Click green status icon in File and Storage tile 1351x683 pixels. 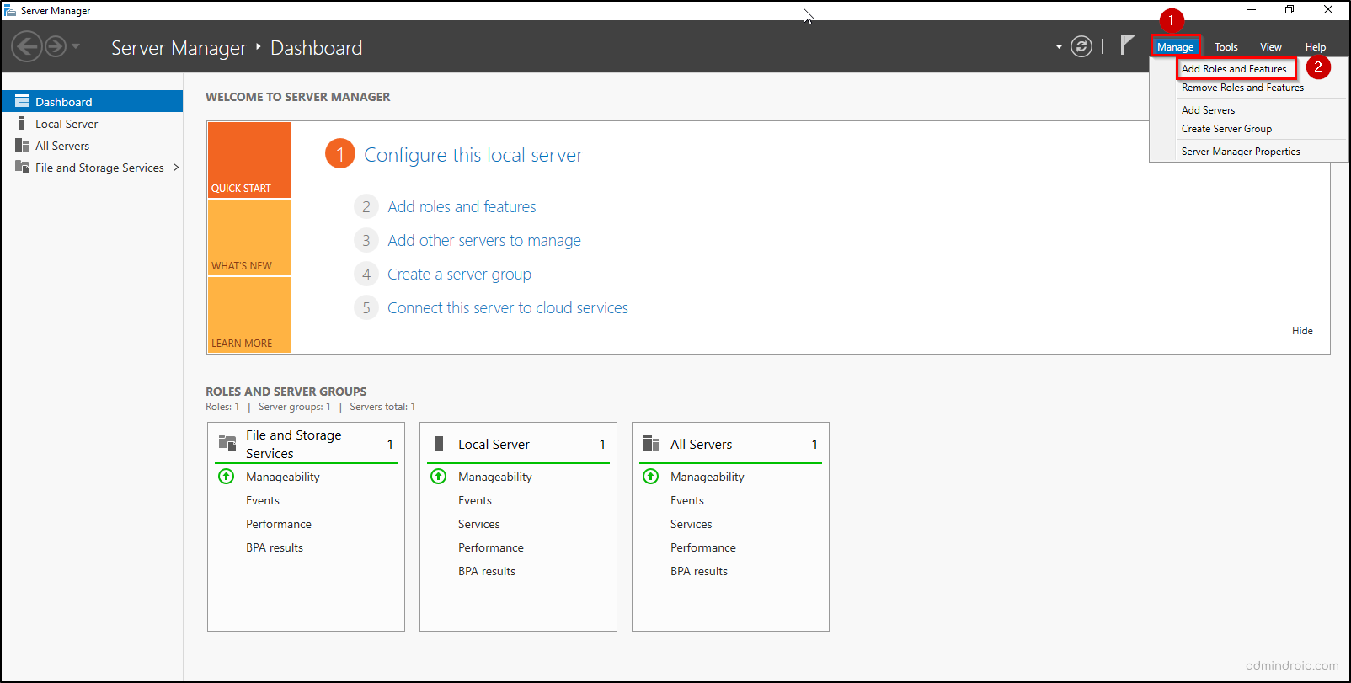(227, 477)
